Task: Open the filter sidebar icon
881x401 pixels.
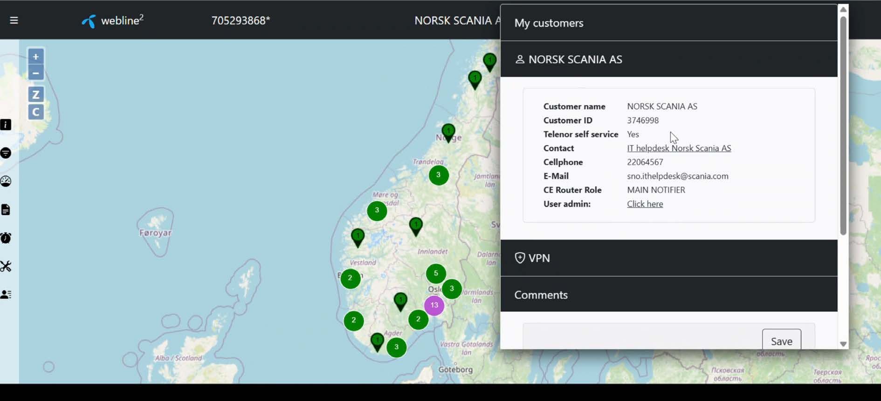Action: (x=6, y=153)
